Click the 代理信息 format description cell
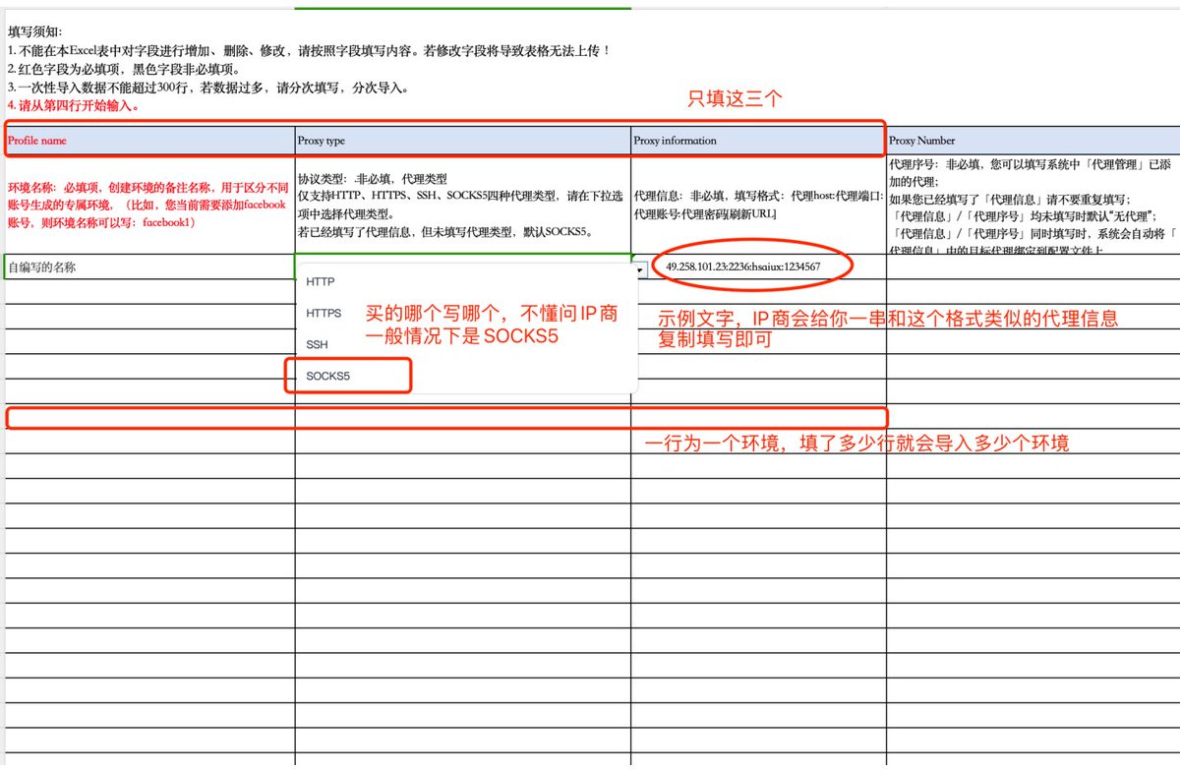The height and width of the screenshot is (770, 1180). [758, 205]
